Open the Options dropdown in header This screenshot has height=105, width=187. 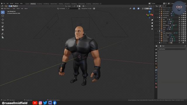click(151, 6)
